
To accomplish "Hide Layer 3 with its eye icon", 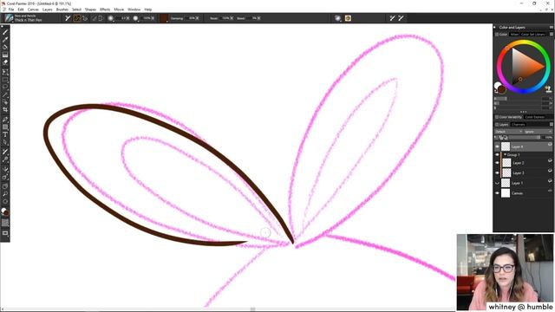I will point(497,173).
